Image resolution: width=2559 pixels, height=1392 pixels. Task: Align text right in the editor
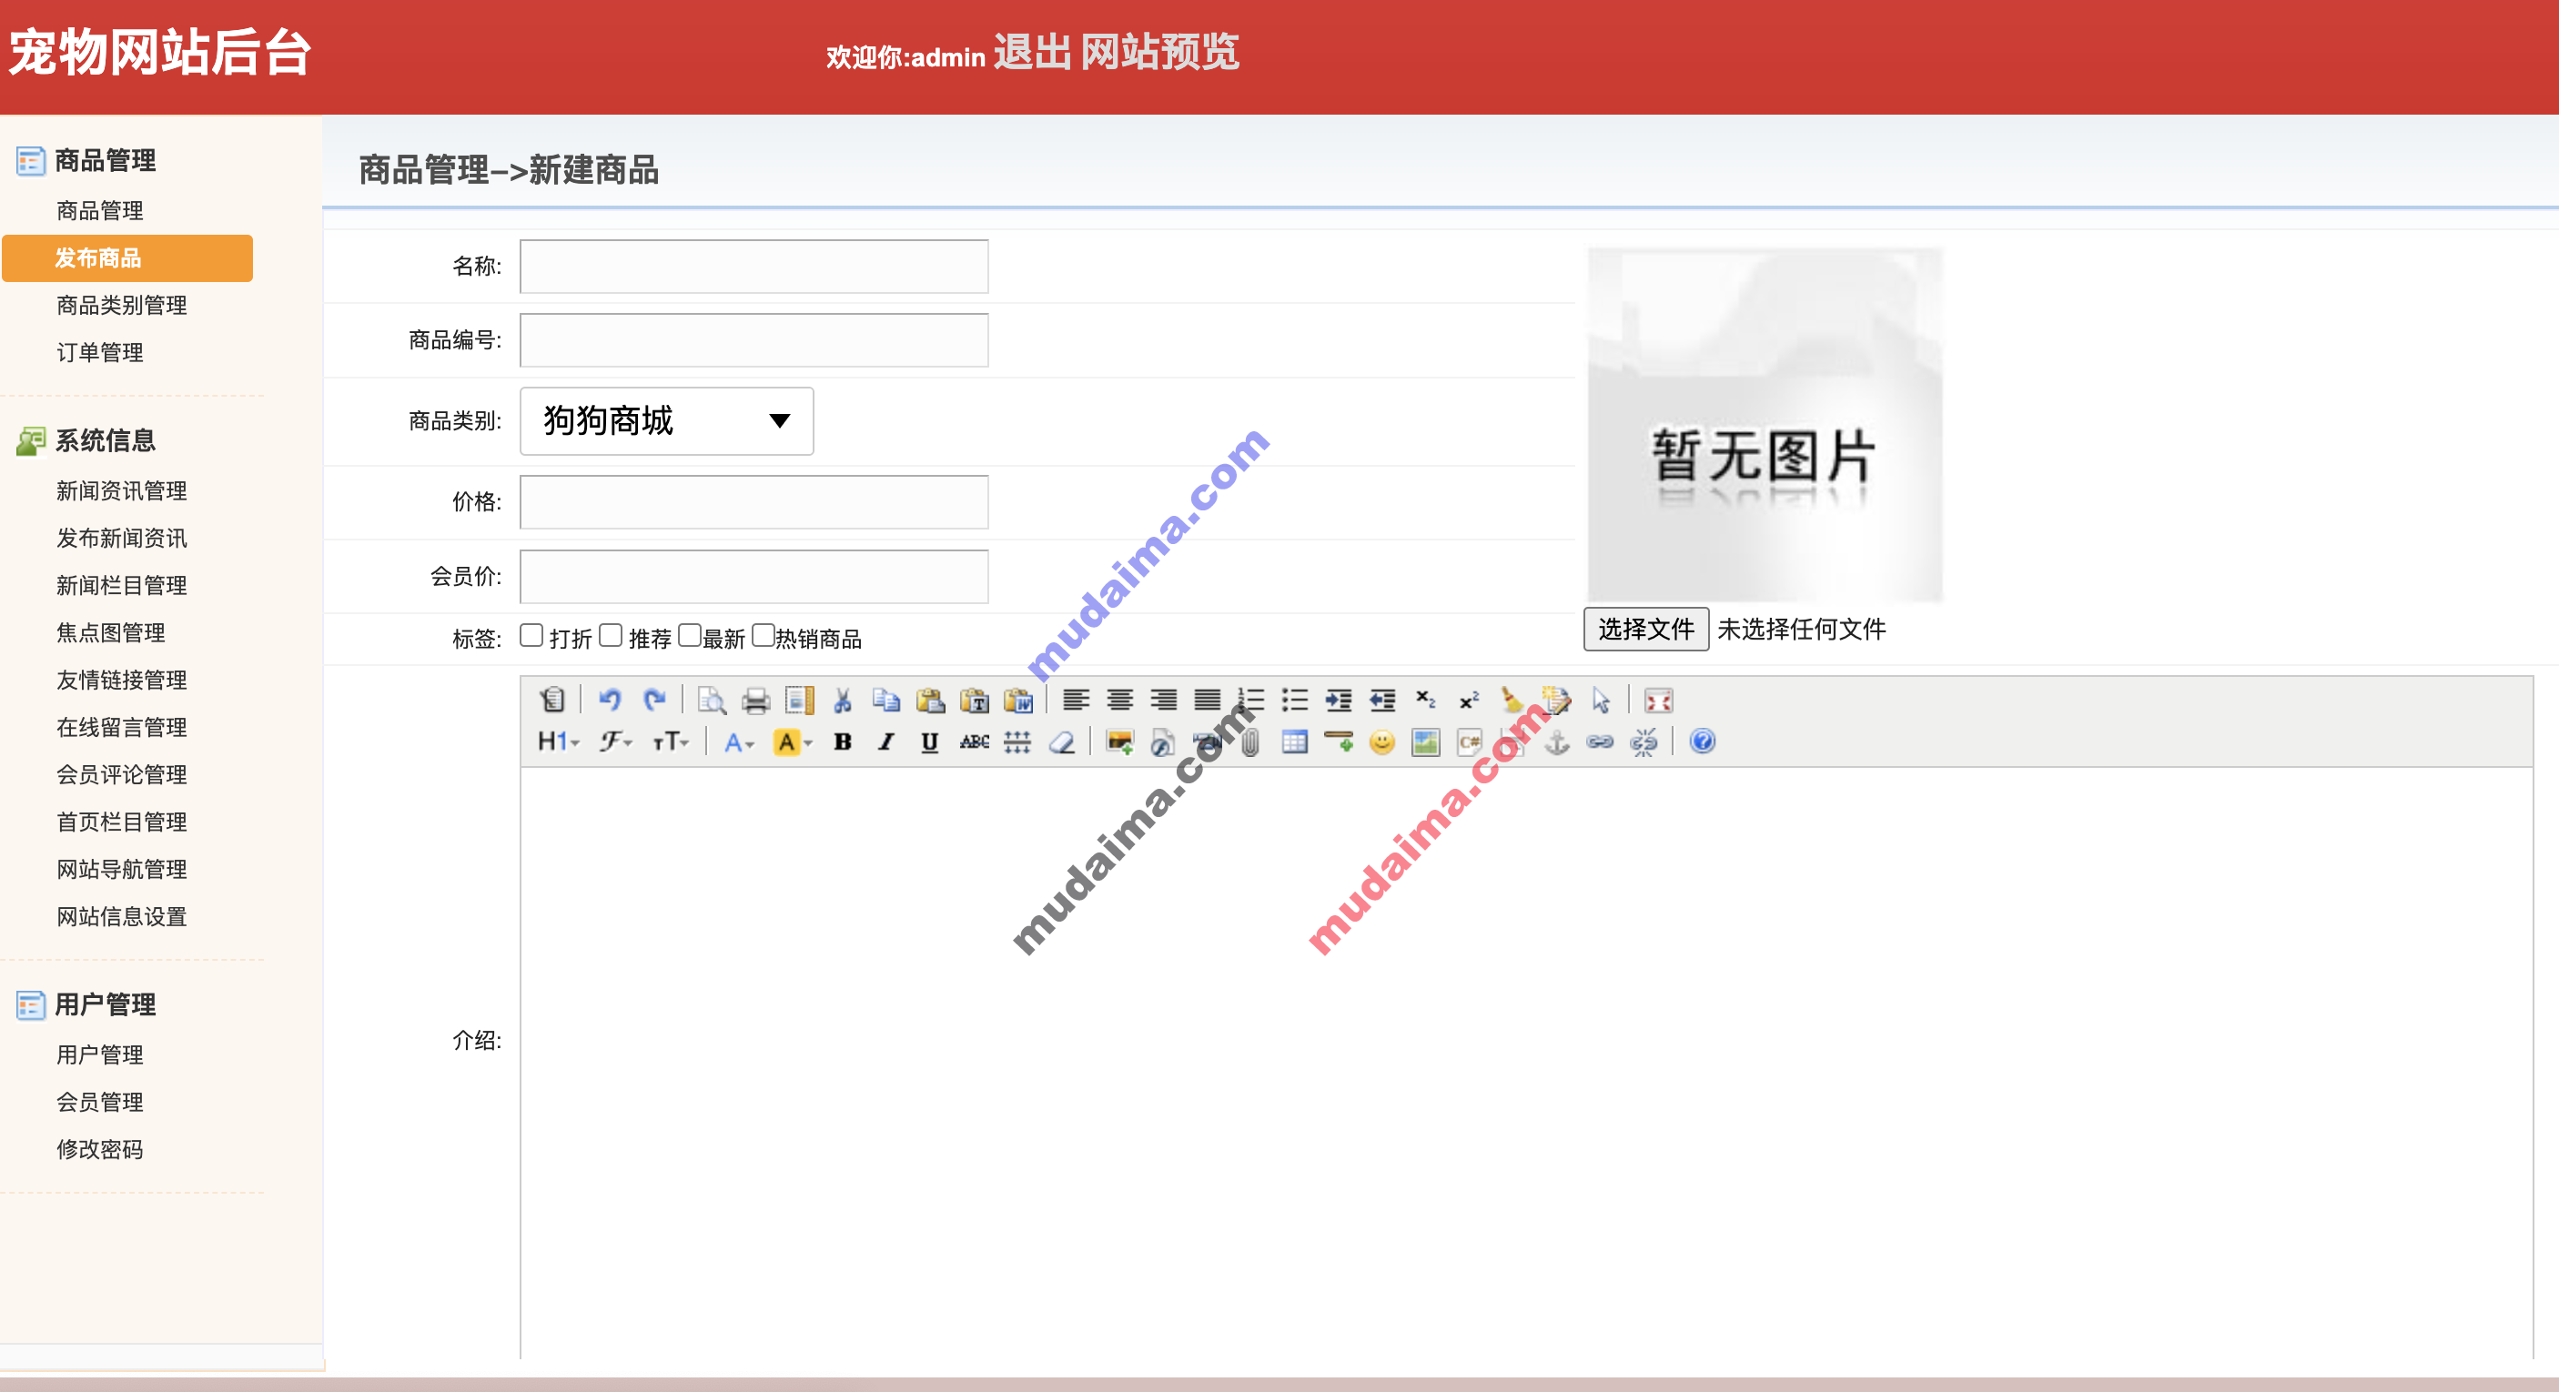[x=1163, y=700]
